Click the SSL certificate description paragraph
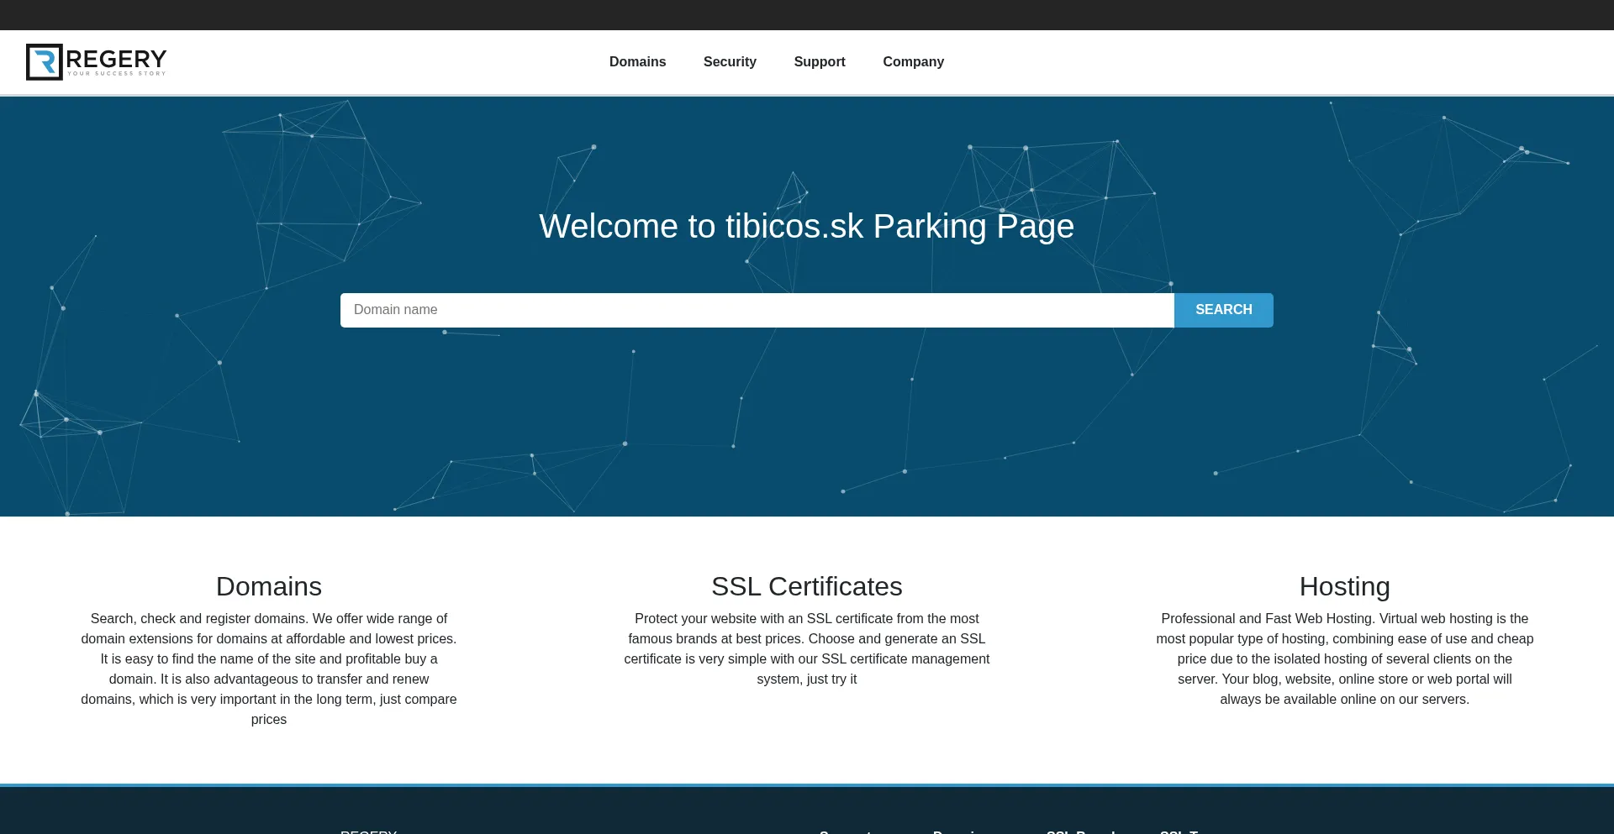1614x834 pixels. tap(806, 648)
